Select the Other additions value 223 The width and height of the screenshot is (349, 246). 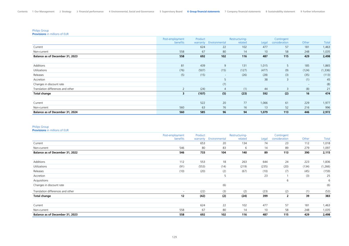[x=307, y=162]
